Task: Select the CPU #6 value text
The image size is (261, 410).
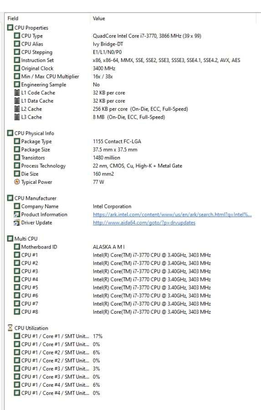Action: (152, 295)
